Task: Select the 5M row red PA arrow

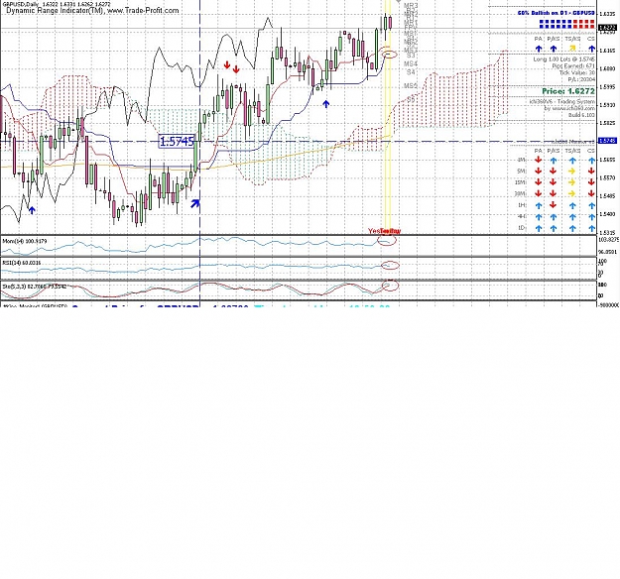Action: tap(538, 172)
